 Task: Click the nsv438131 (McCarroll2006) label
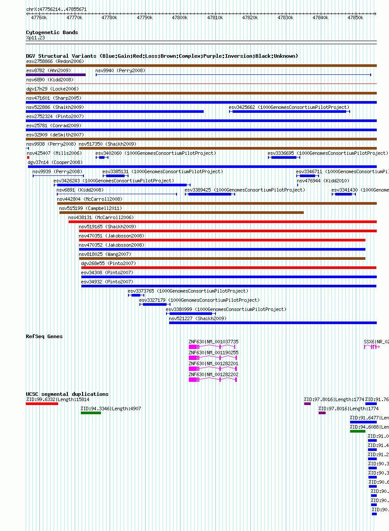click(x=101, y=217)
